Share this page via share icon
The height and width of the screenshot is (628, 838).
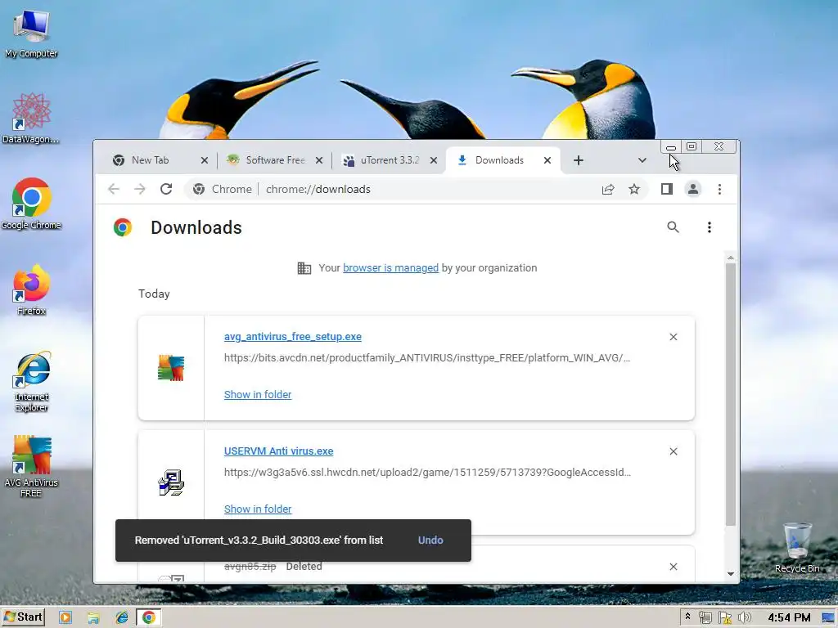pyautogui.click(x=608, y=189)
